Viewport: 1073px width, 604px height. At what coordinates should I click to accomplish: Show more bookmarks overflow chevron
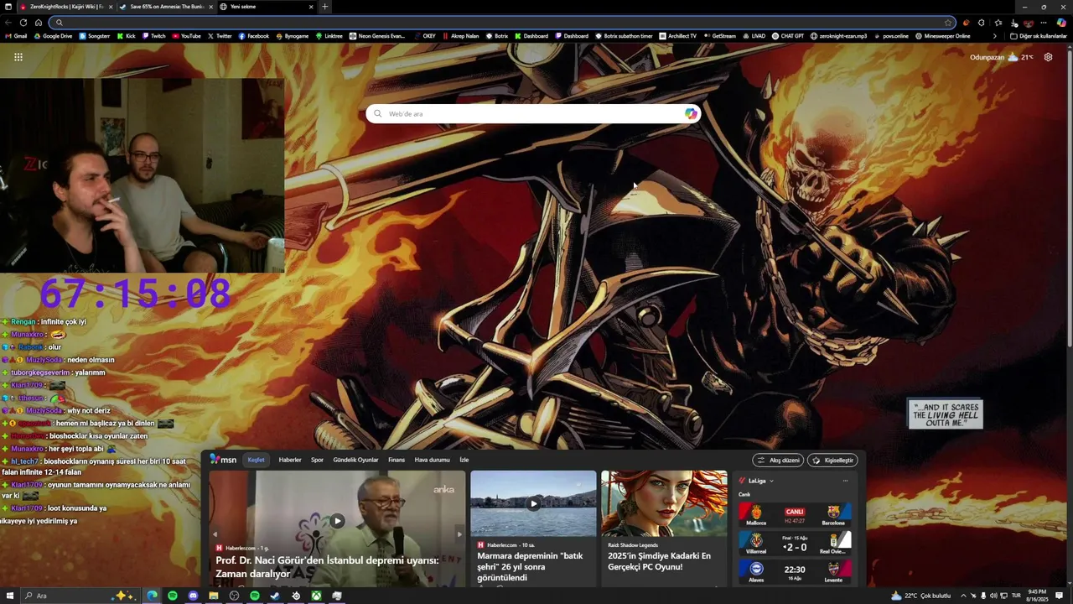coord(995,36)
